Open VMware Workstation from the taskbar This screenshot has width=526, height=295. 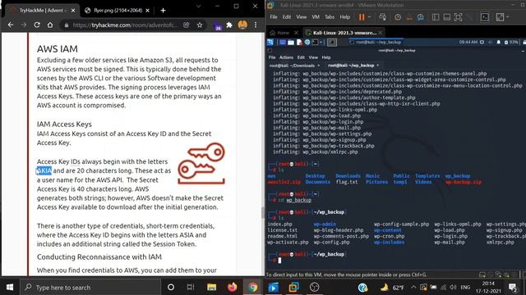pos(294,287)
